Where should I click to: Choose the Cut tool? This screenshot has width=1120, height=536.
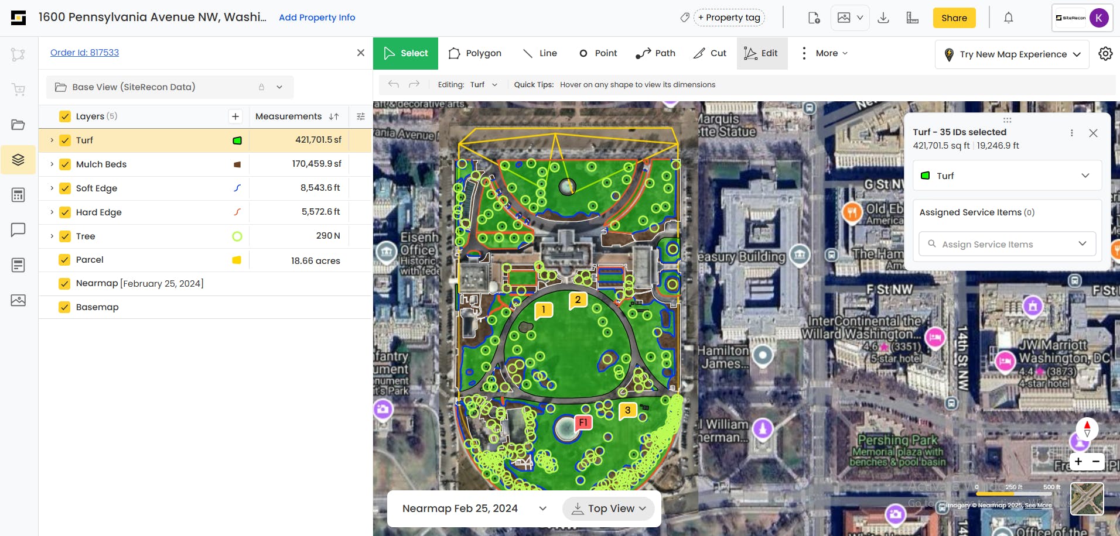pos(710,53)
